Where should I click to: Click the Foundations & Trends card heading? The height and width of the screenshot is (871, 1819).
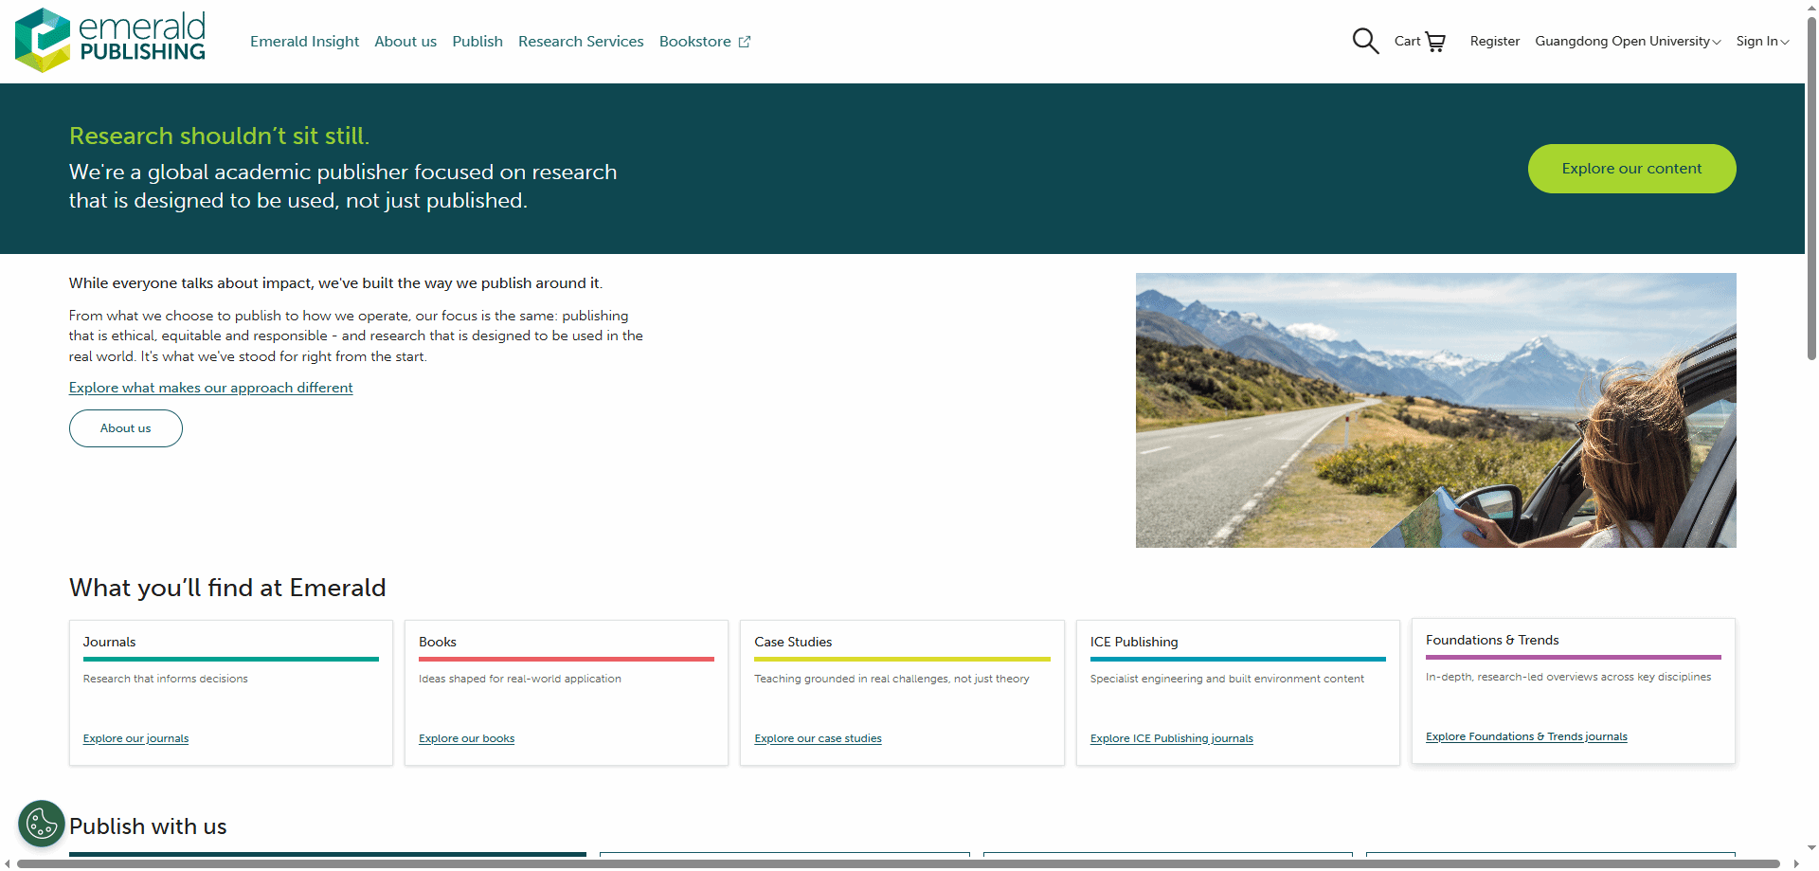pyautogui.click(x=1492, y=640)
